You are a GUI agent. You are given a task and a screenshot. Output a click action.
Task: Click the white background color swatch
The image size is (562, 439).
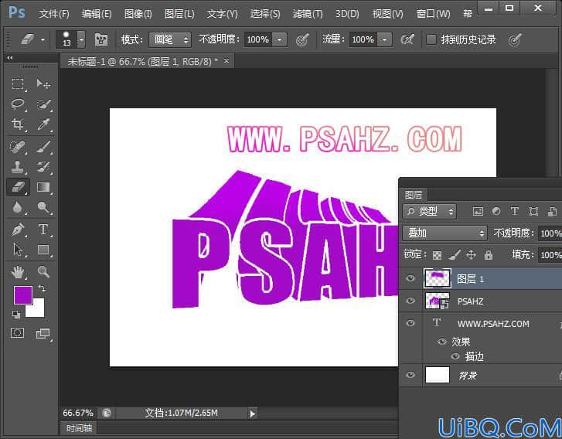tap(37, 309)
